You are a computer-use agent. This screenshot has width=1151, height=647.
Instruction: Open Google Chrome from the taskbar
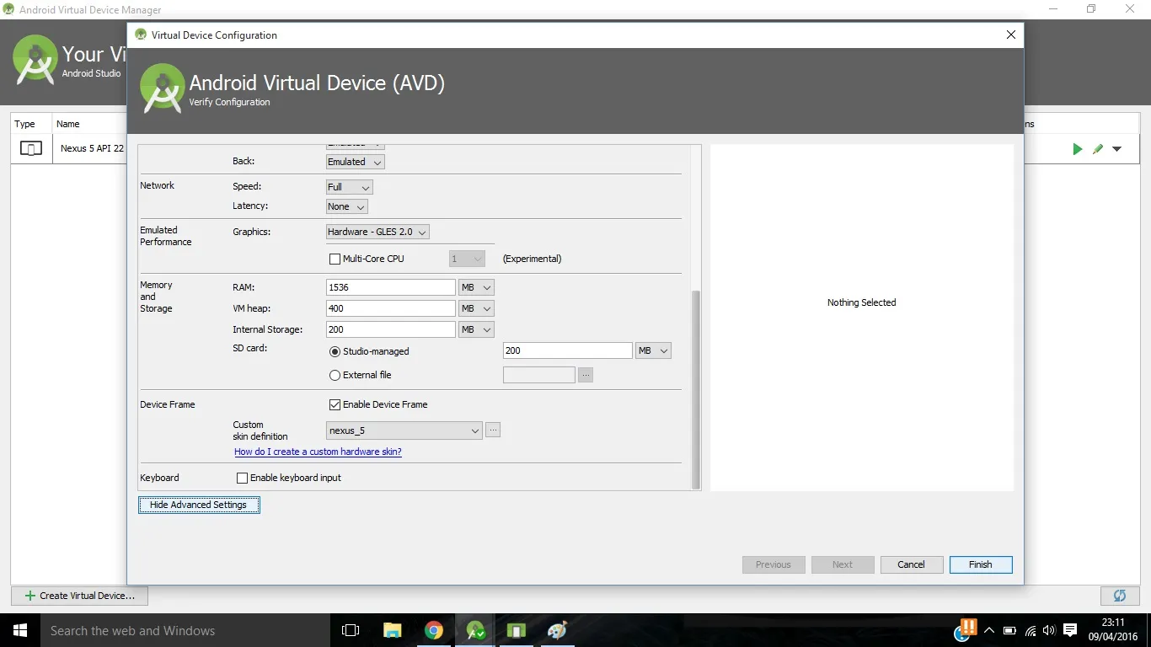[433, 630]
